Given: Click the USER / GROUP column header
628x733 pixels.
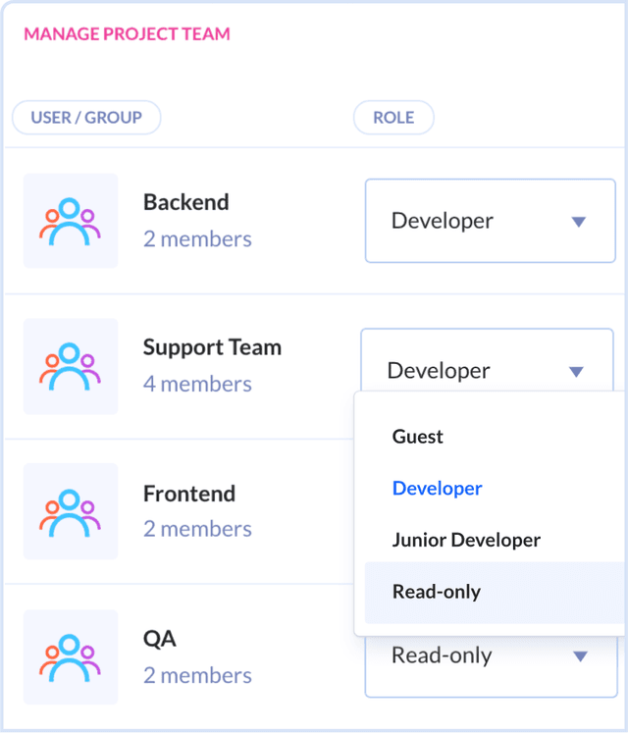Looking at the screenshot, I should 86,118.
